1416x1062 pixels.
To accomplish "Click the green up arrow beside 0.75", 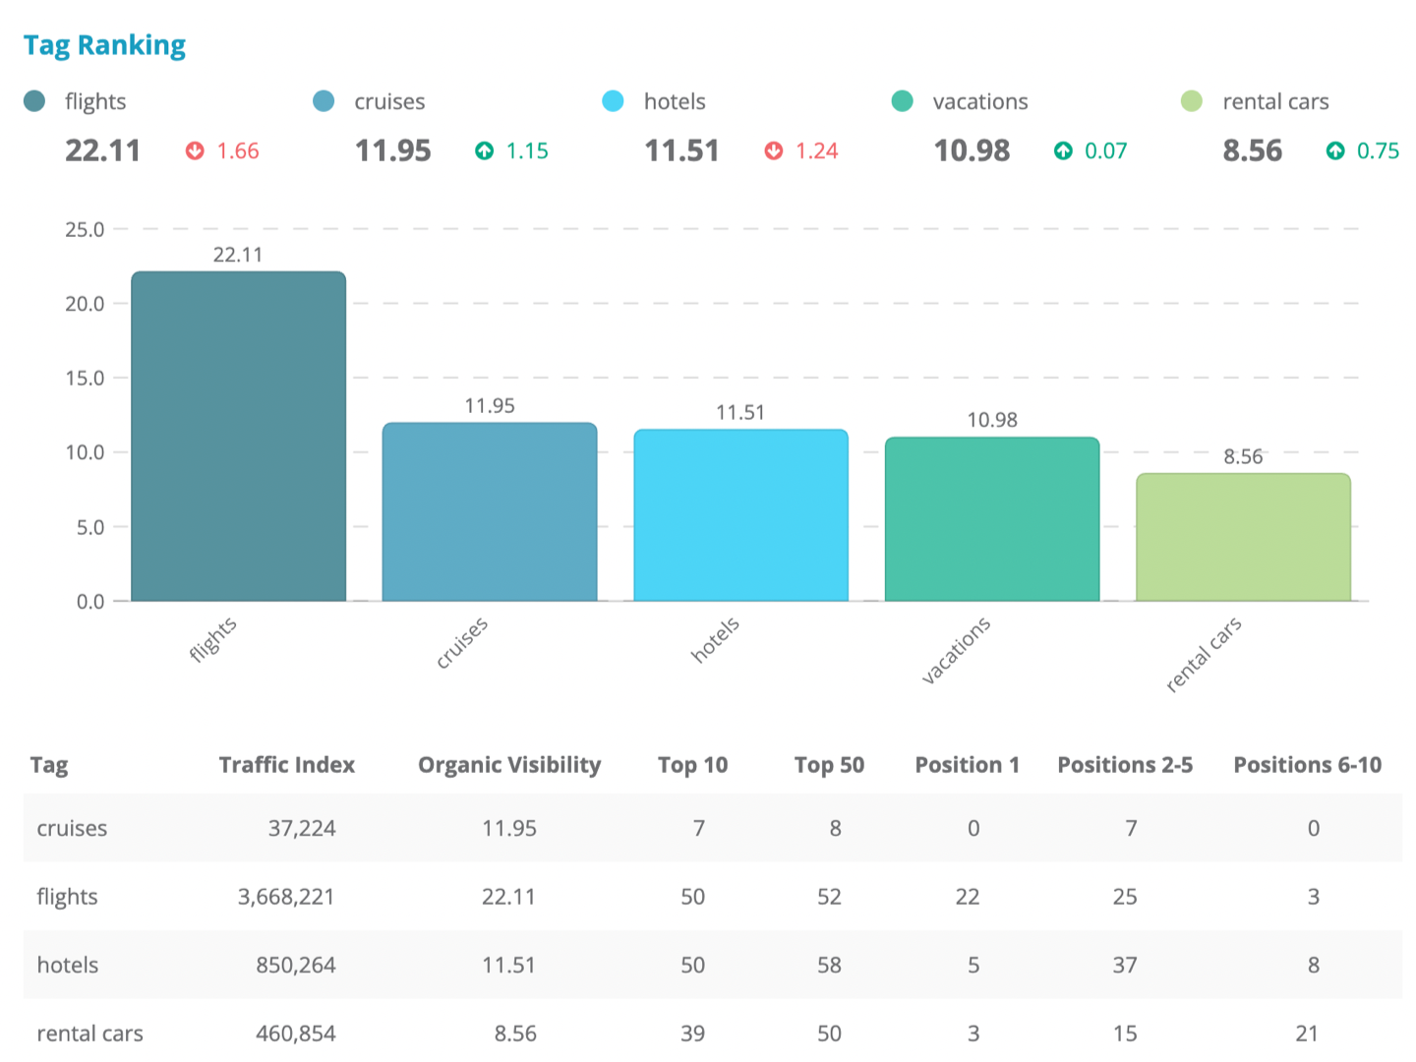I will click(1335, 150).
